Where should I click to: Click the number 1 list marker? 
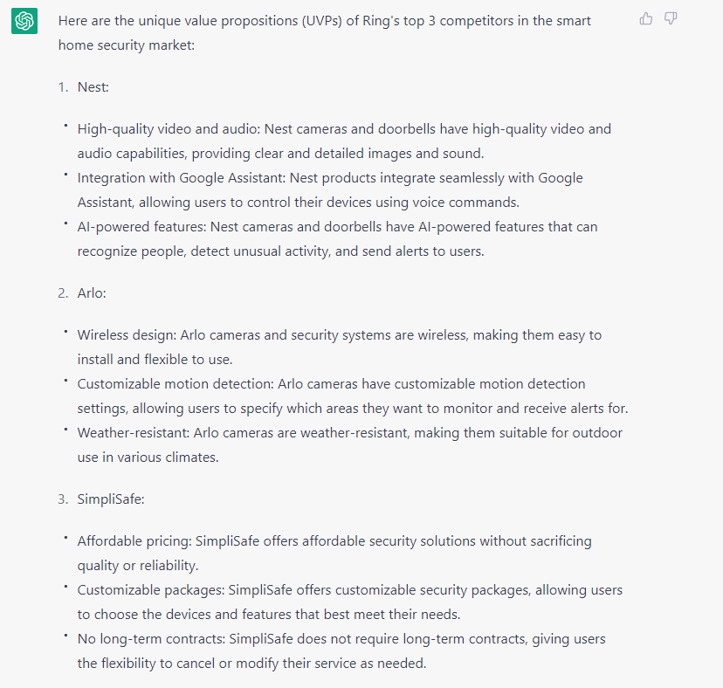click(62, 87)
